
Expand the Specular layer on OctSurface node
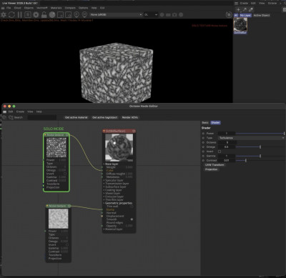(x=104, y=180)
